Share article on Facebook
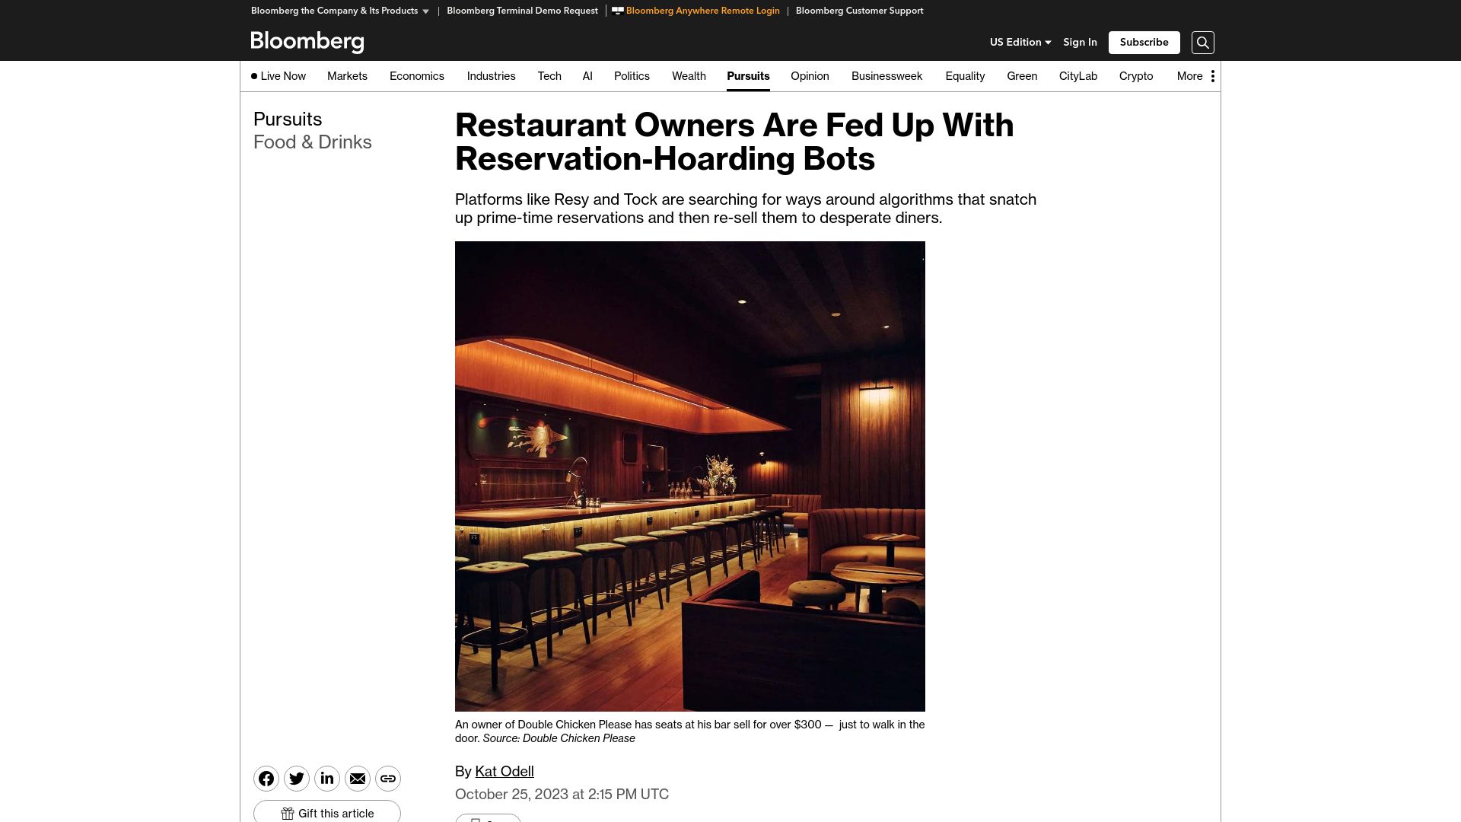The image size is (1461, 822). click(x=266, y=779)
